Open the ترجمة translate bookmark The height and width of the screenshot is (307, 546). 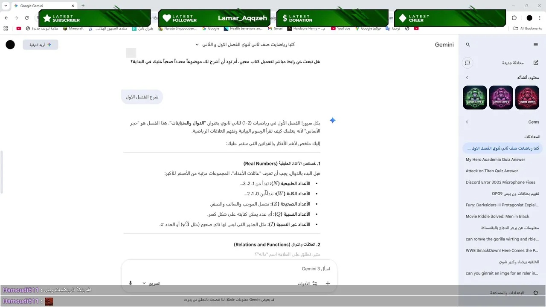(x=393, y=29)
